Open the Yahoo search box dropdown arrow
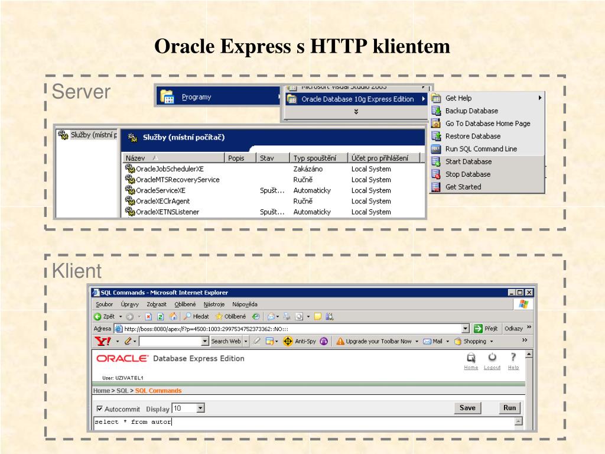The height and width of the screenshot is (454, 605). click(205, 341)
